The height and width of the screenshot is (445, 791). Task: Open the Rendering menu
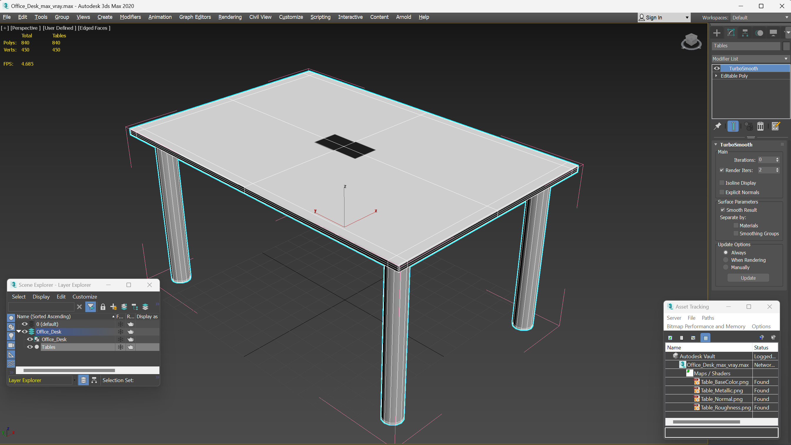tap(230, 17)
